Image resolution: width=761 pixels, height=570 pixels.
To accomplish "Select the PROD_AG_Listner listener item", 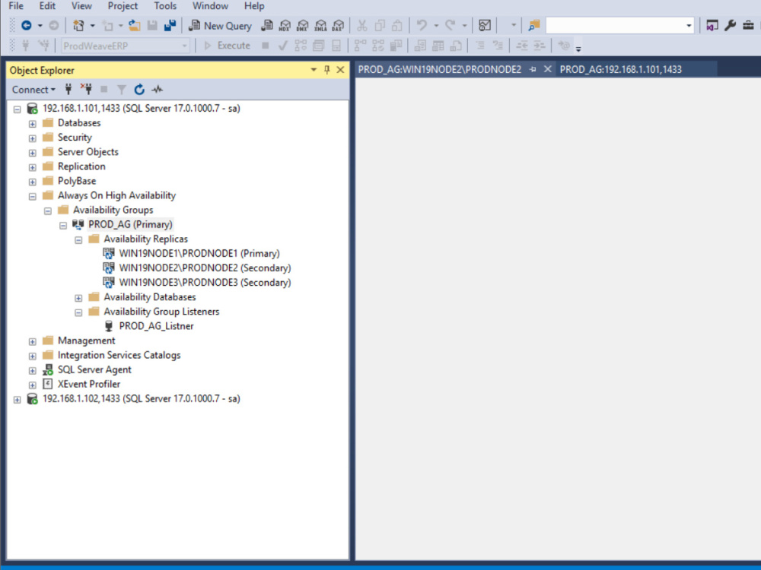I will (x=156, y=326).
